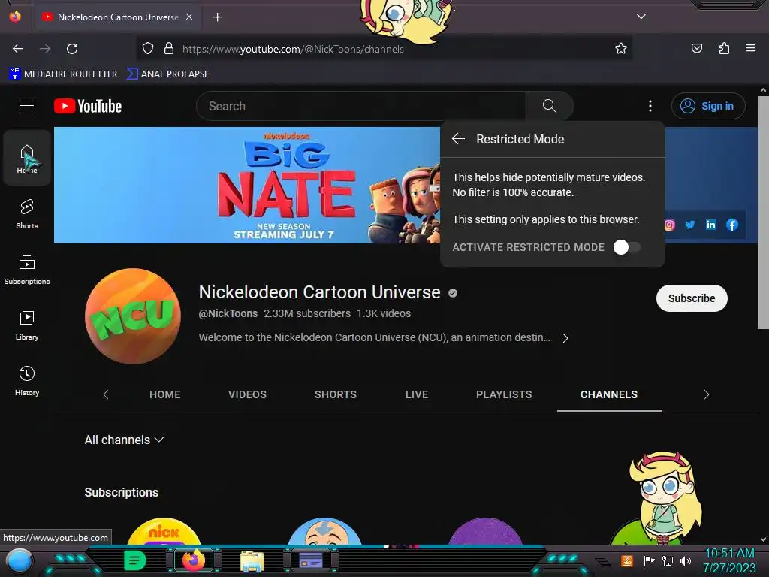Click the Sign in button
This screenshot has width=769, height=577.
click(708, 106)
